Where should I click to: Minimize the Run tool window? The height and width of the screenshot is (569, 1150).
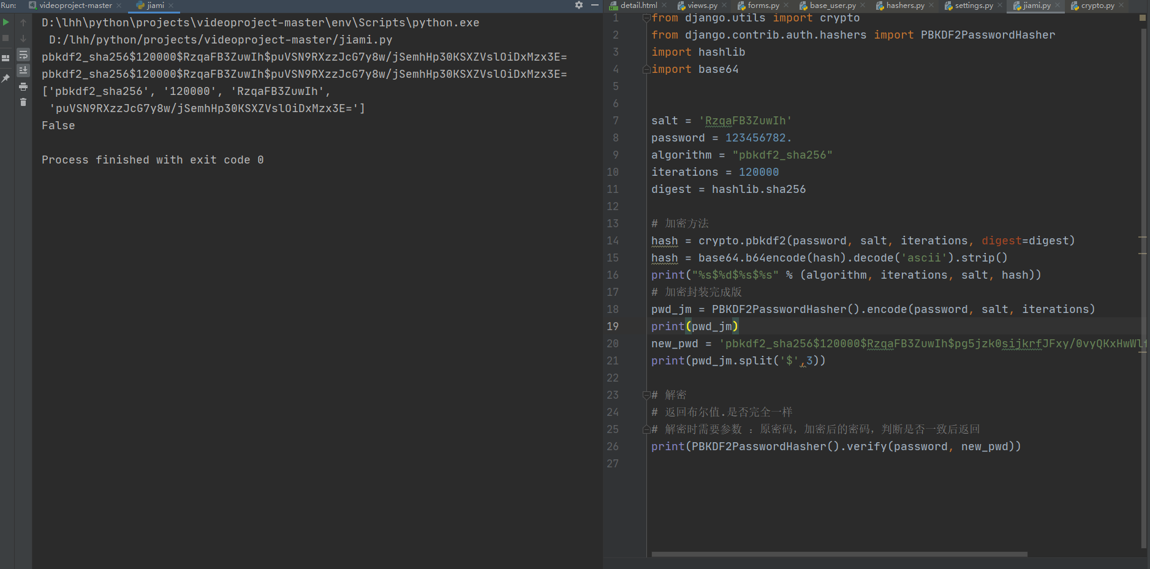595,5
